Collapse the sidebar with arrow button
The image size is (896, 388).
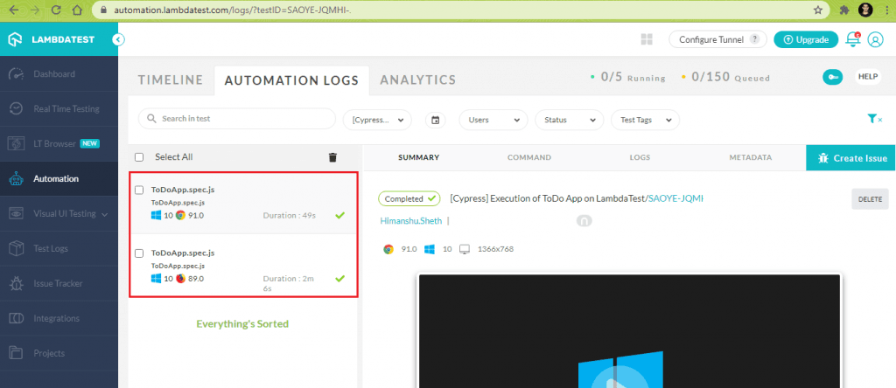pyautogui.click(x=118, y=39)
